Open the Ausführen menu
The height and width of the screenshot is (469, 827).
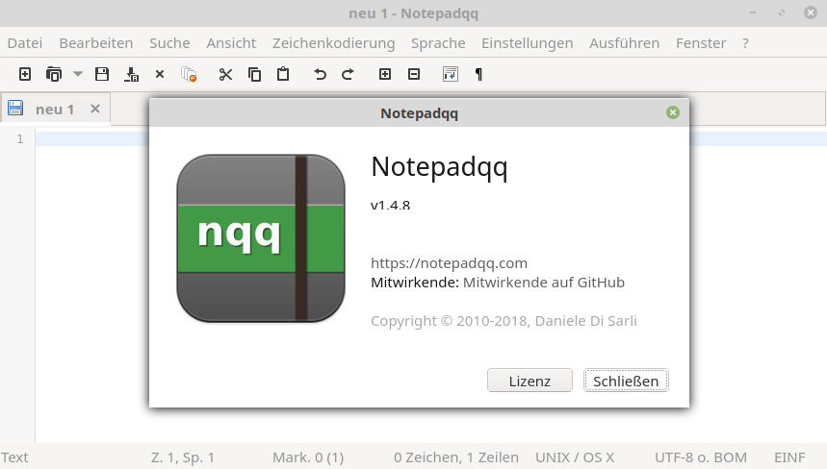pos(625,43)
